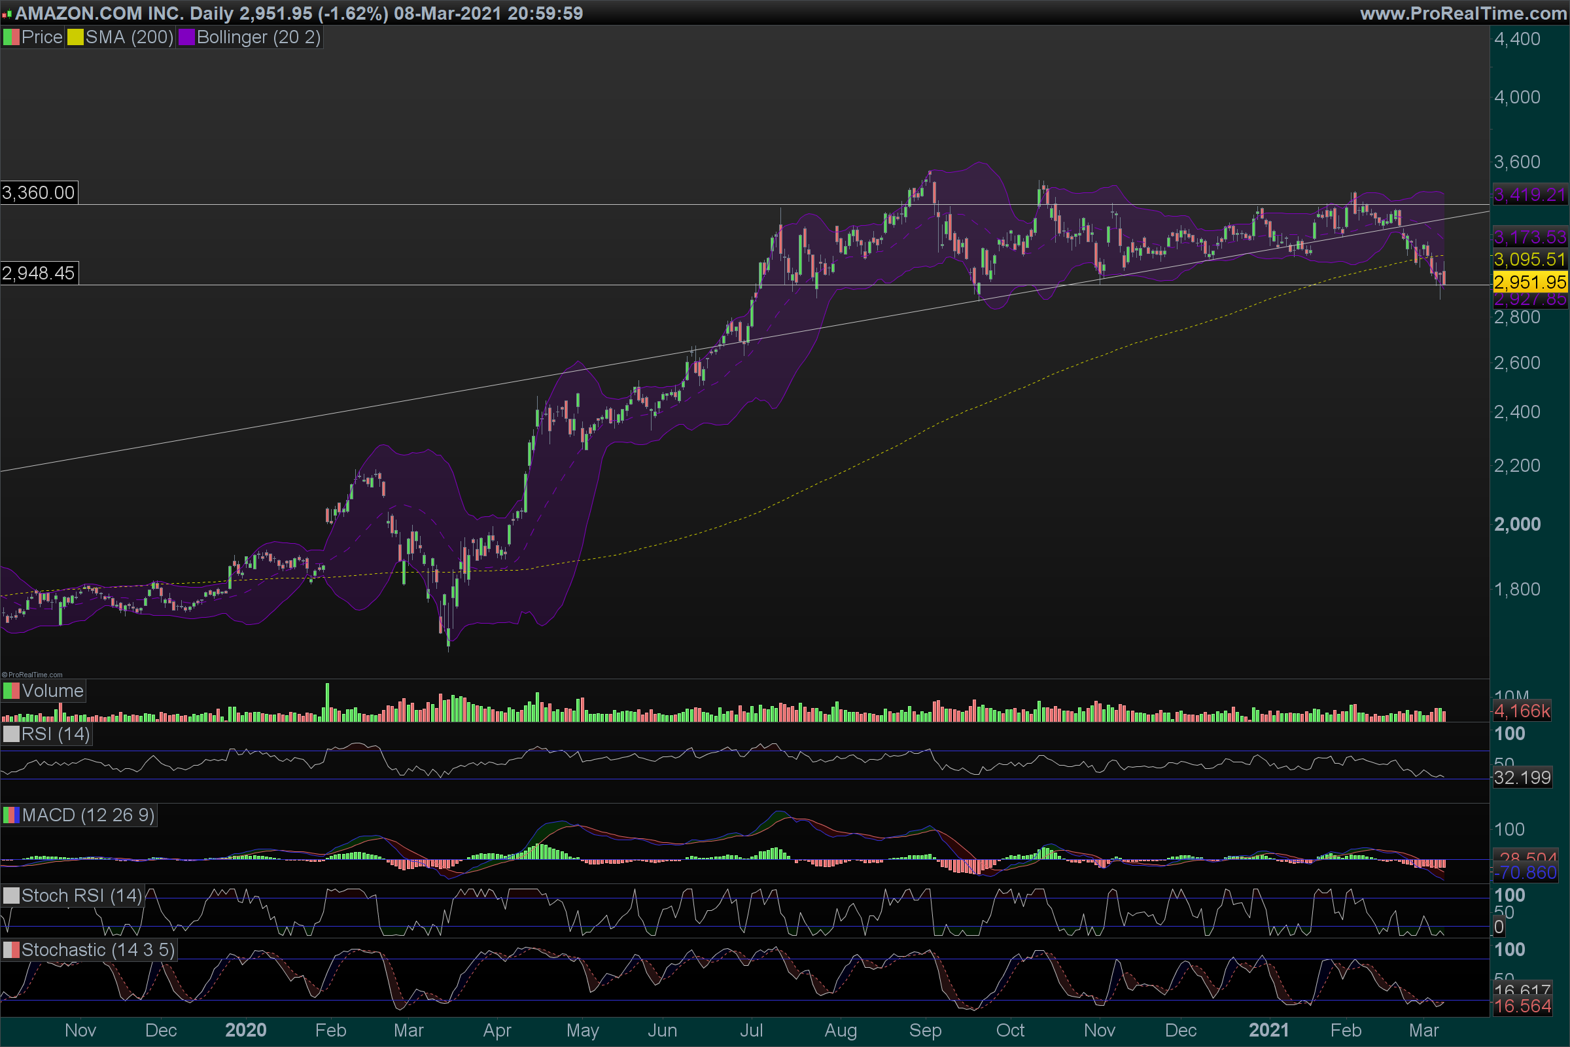Screen dimensions: 1570x1047
Task: Click the Stoch RSI (14) legend icon
Action: (11, 896)
